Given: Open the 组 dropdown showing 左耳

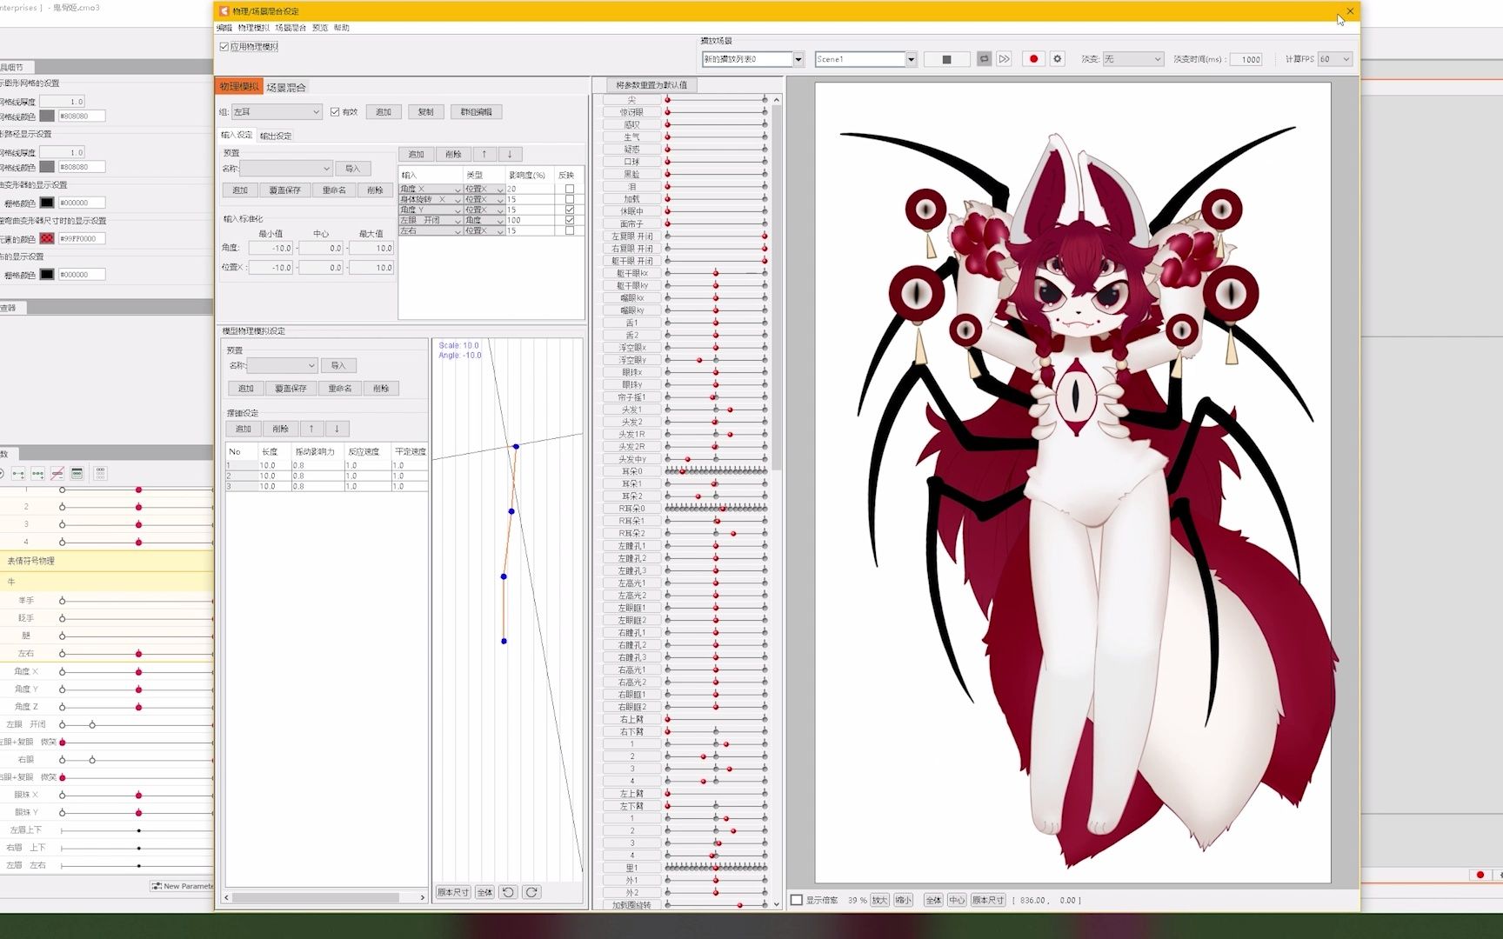Looking at the screenshot, I should click(277, 112).
